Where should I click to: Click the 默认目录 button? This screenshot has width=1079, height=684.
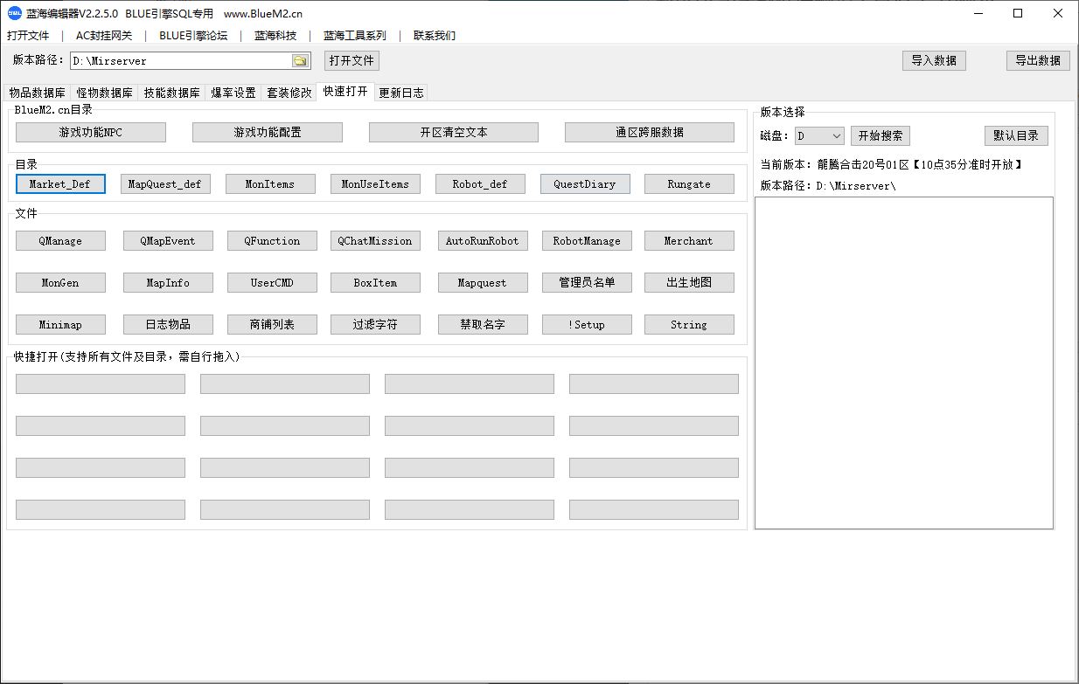[1016, 136]
